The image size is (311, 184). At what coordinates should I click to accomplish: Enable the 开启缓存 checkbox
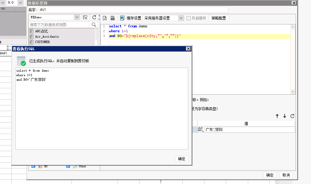pyautogui.click(x=189, y=18)
